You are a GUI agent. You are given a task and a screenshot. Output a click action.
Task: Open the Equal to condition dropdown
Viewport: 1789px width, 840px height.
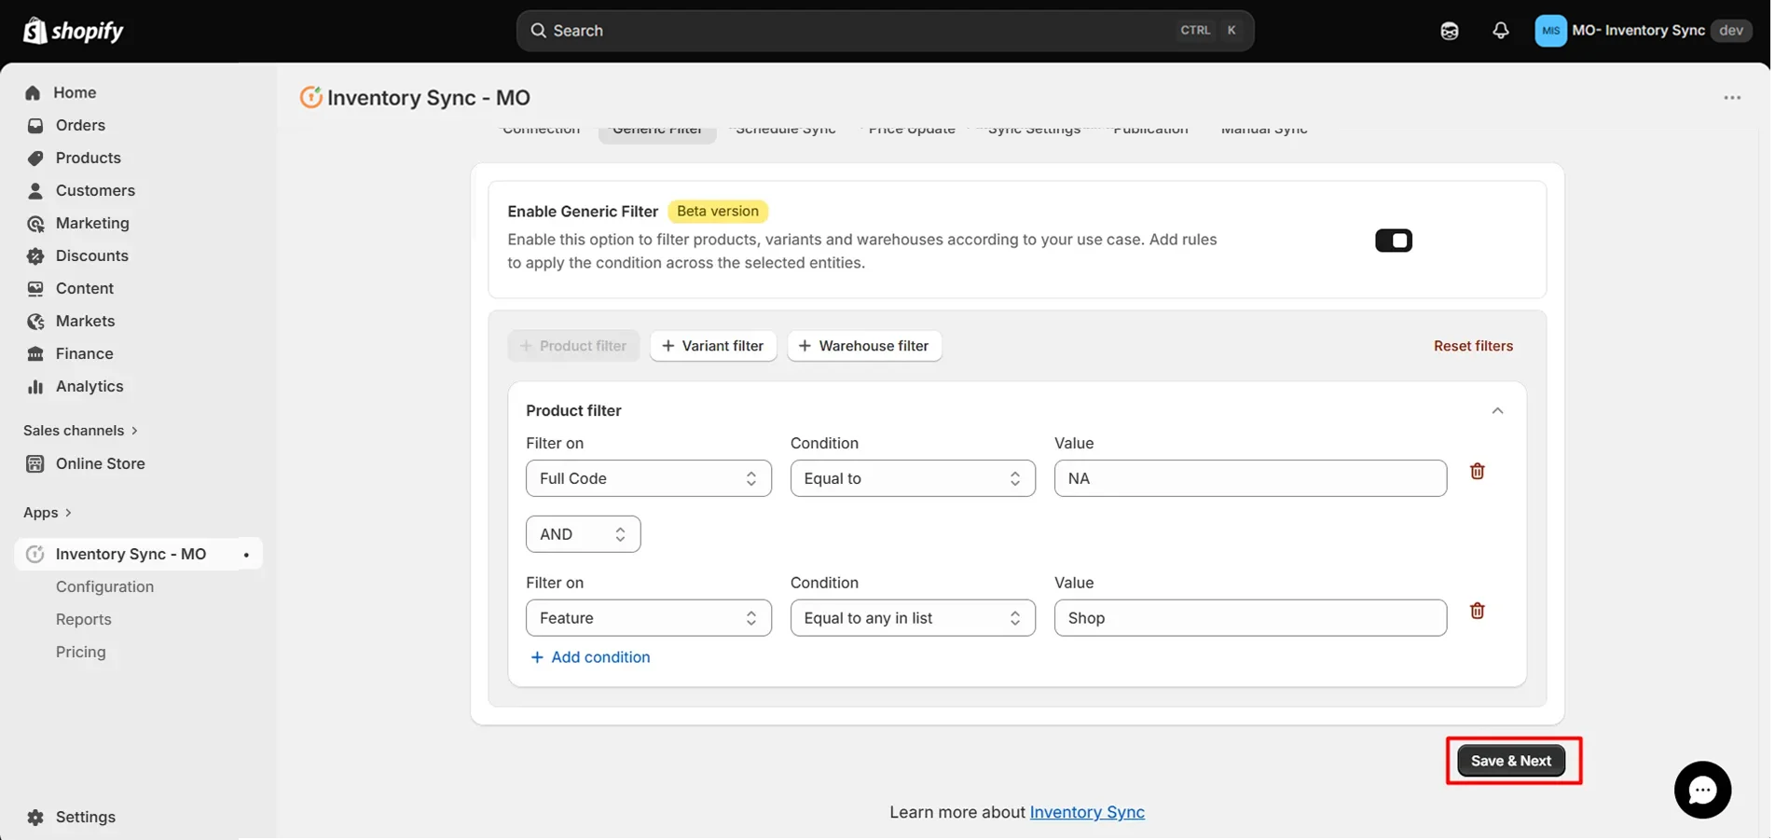pyautogui.click(x=913, y=478)
